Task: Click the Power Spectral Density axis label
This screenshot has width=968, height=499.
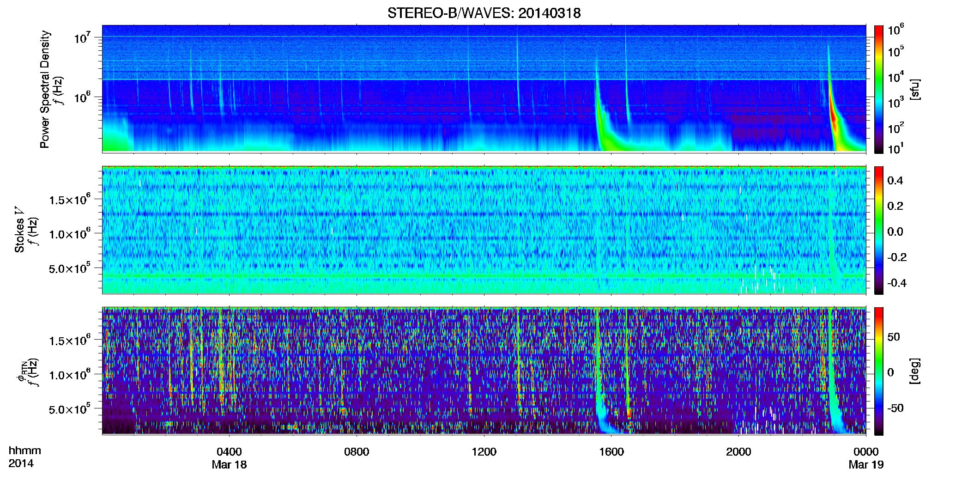Action: [45, 89]
